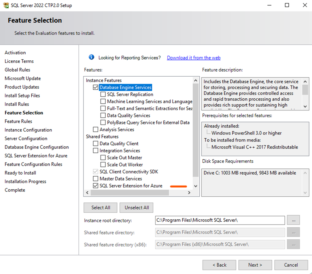
Task: Click feature description scroll down arrow
Action: [305, 106]
